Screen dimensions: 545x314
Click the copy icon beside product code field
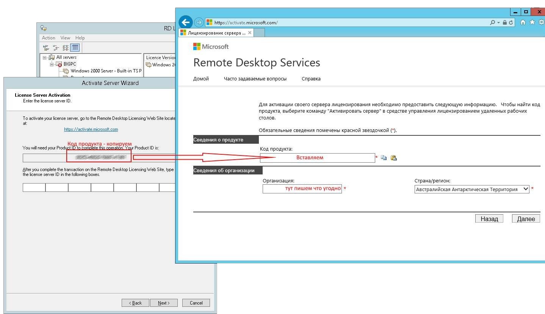384,158
